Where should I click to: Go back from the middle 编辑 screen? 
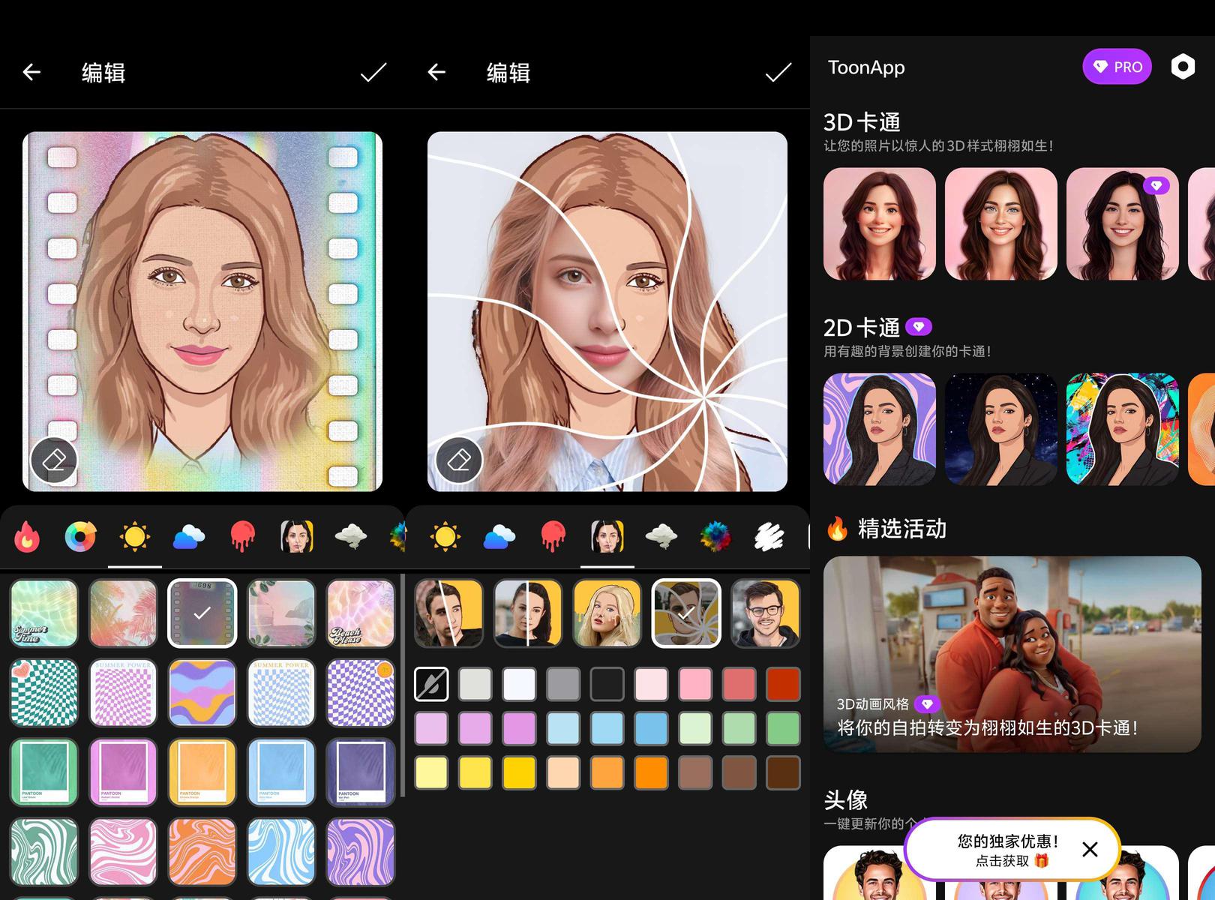pyautogui.click(x=436, y=72)
